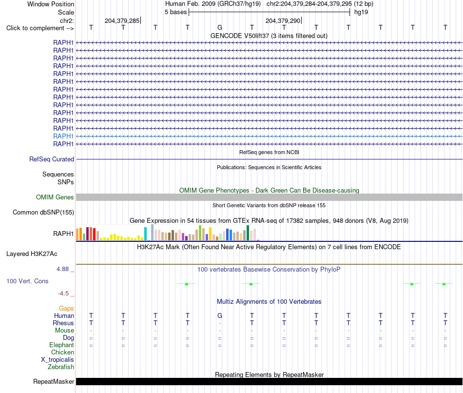Click the G base in the Human alignment row

[x=220, y=315]
